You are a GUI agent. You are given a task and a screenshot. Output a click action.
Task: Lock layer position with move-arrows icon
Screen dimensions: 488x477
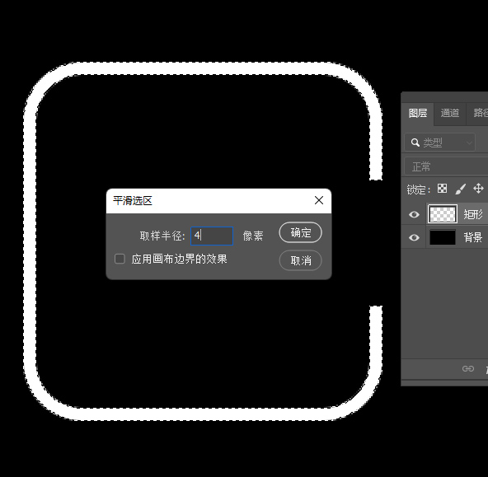[x=478, y=189]
